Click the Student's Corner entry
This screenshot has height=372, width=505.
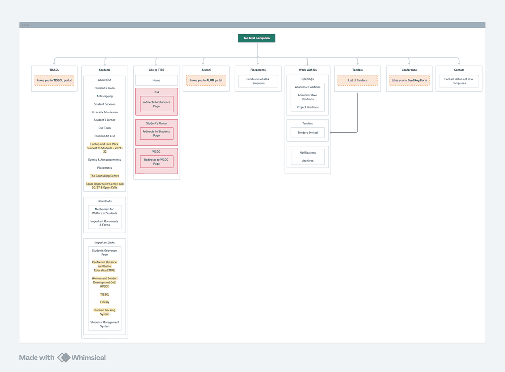(x=105, y=120)
